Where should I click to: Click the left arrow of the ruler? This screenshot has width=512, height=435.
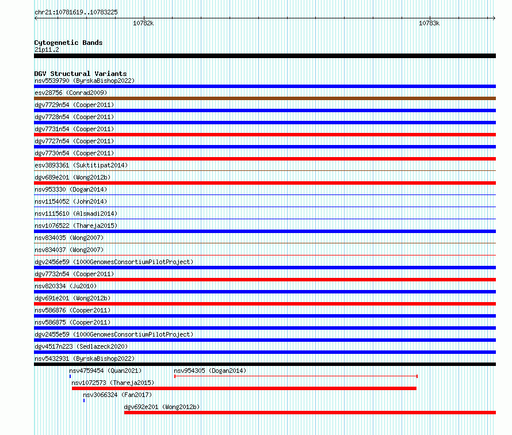36,18
